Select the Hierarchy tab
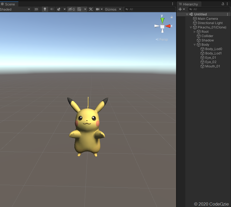 189,4
